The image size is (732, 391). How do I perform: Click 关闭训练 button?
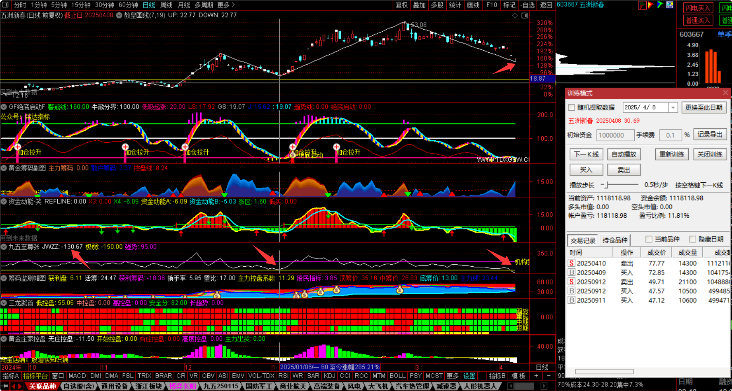[x=710, y=154]
